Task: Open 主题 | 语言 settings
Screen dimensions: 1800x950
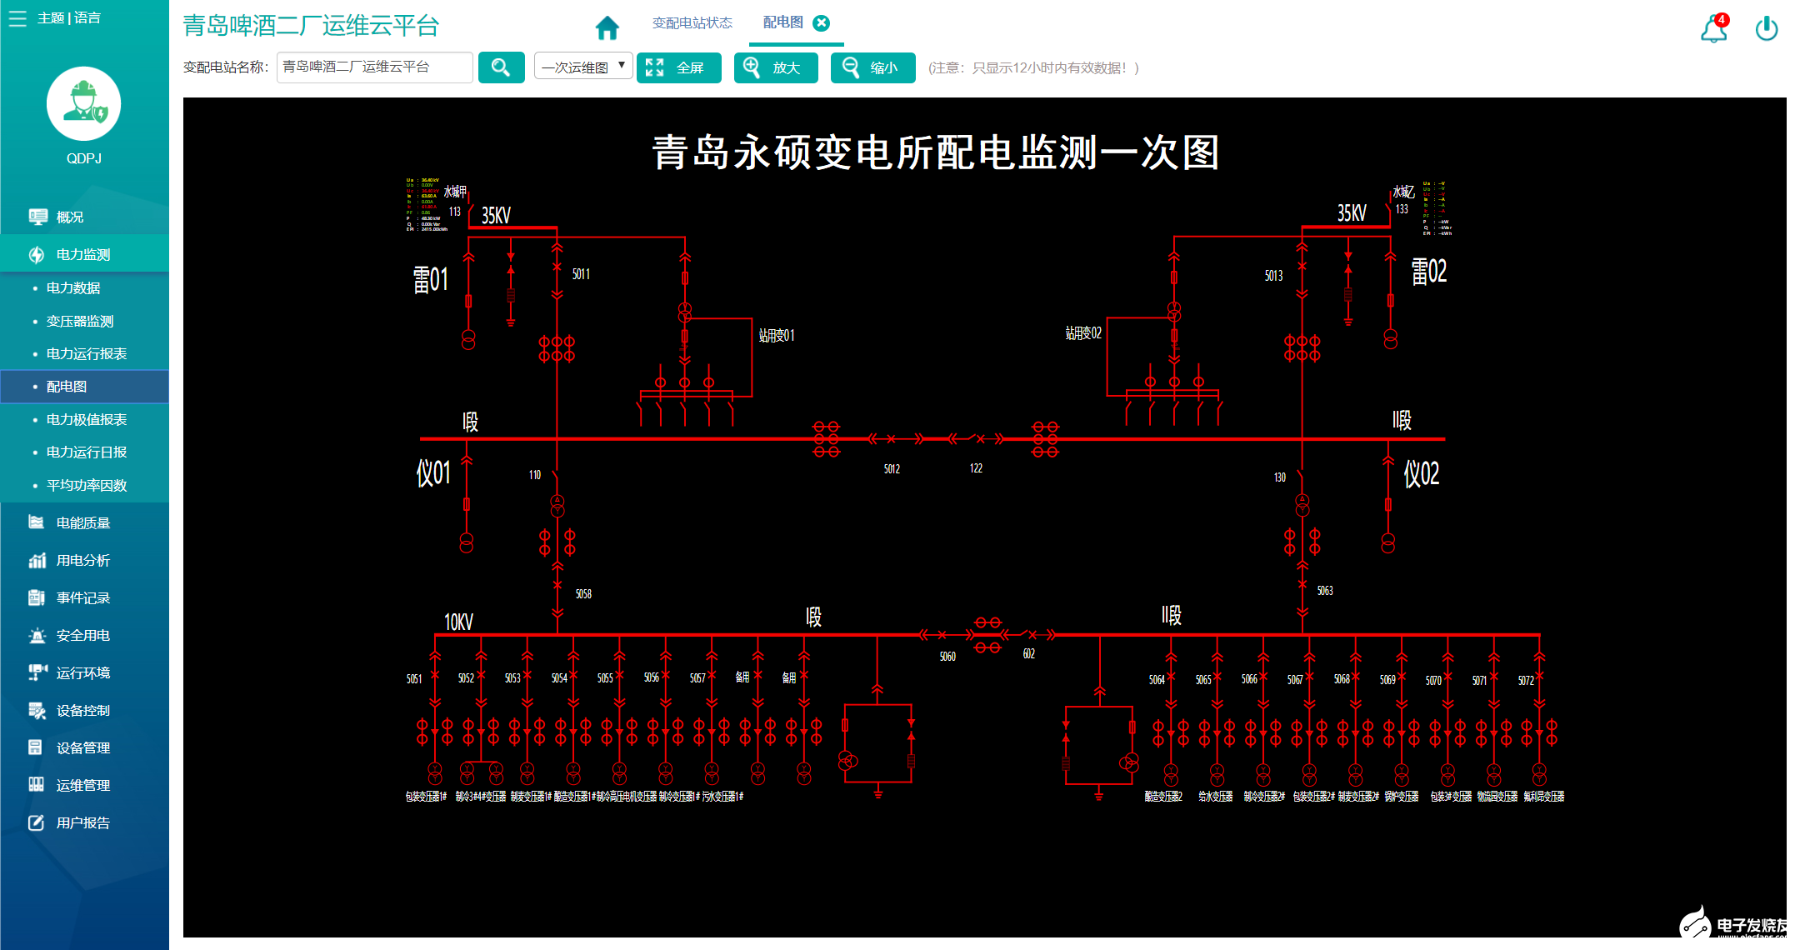Action: (x=69, y=17)
